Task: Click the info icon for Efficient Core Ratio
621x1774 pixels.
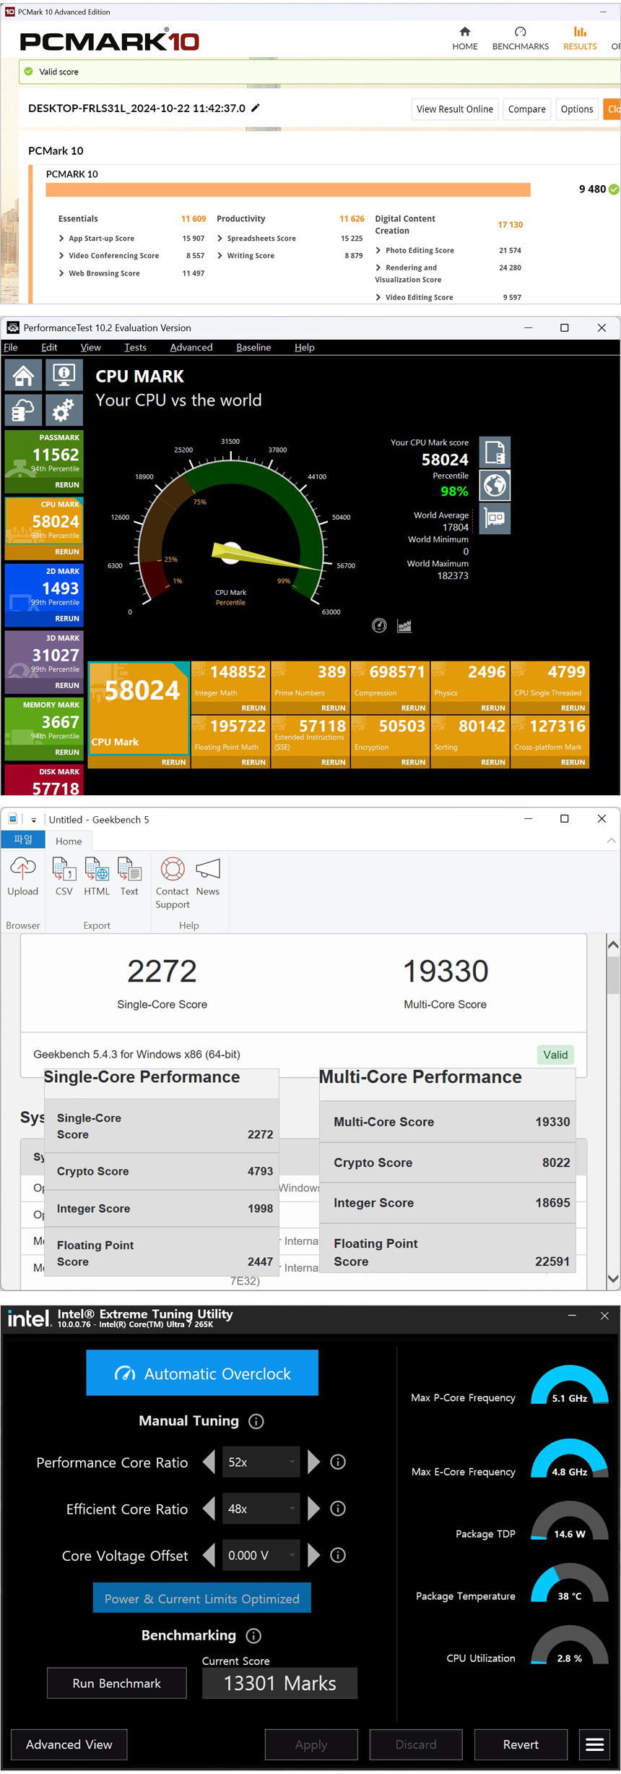Action: click(337, 1509)
